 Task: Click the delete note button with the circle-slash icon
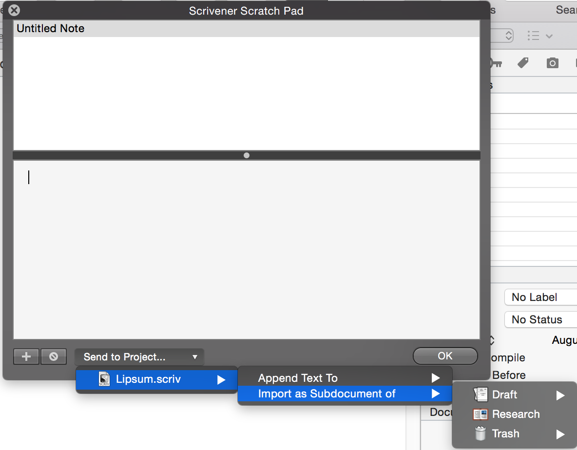[x=54, y=356]
